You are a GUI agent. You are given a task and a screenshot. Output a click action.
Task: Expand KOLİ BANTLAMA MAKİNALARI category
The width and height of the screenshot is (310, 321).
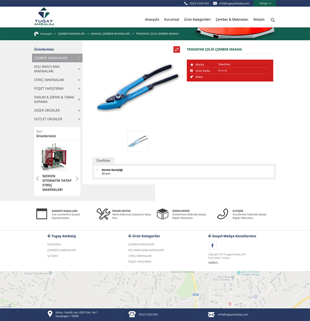click(79, 69)
